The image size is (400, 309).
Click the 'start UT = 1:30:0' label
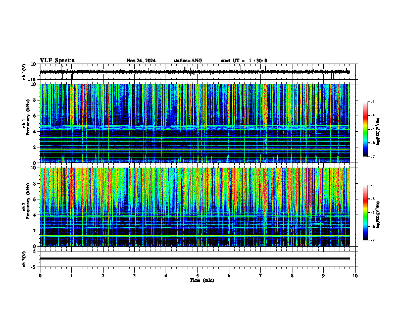[244, 61]
